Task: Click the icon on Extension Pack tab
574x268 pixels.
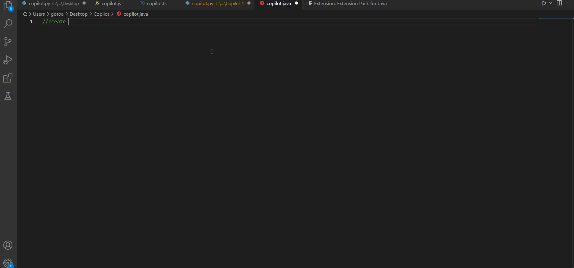Action: pos(310,3)
